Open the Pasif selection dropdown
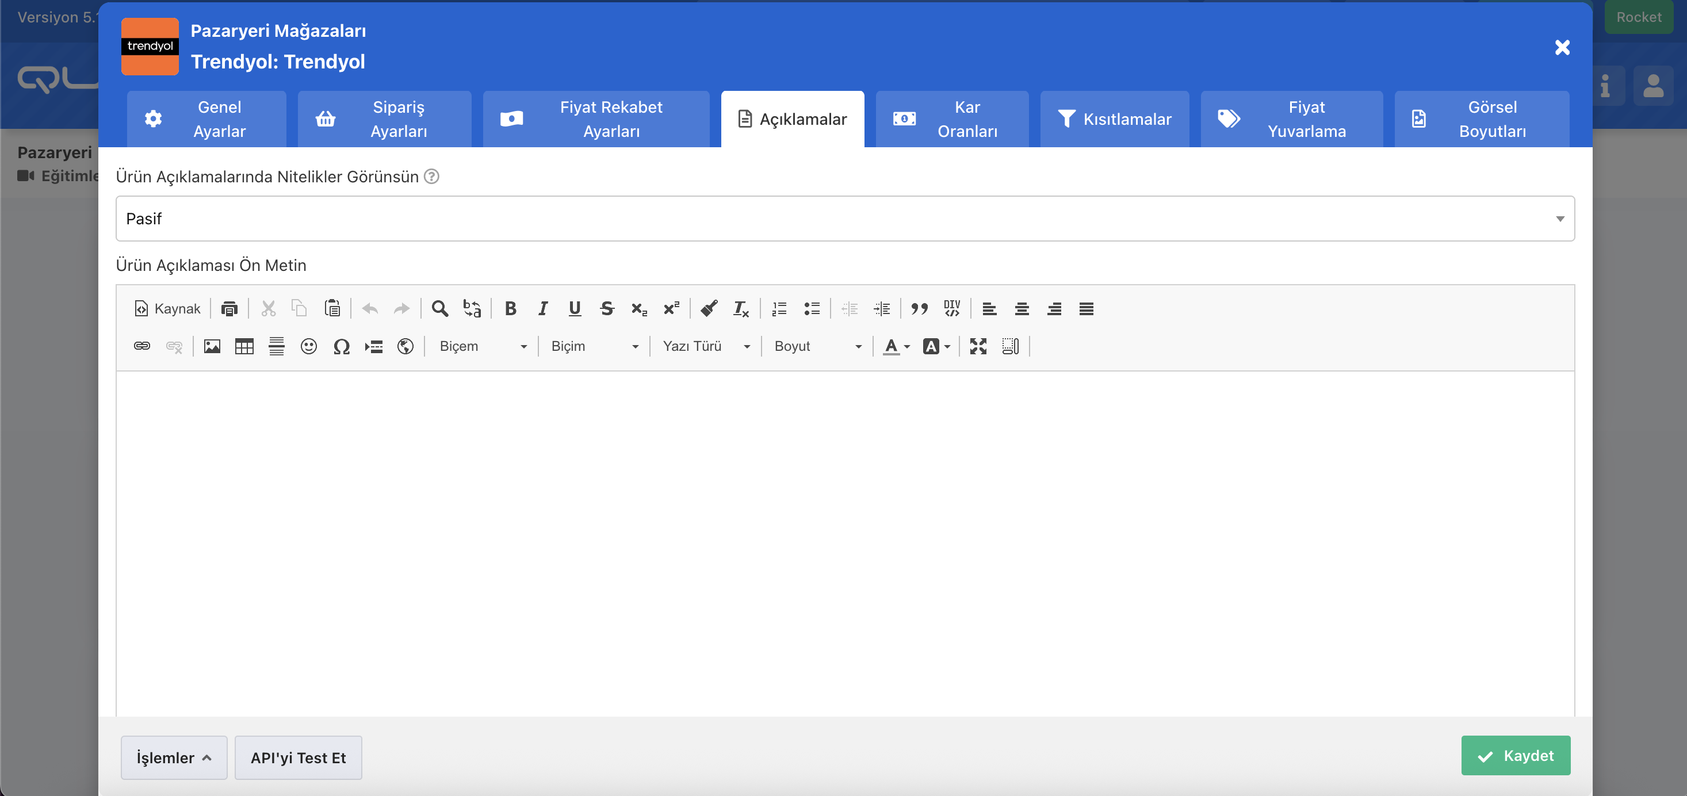 point(845,219)
